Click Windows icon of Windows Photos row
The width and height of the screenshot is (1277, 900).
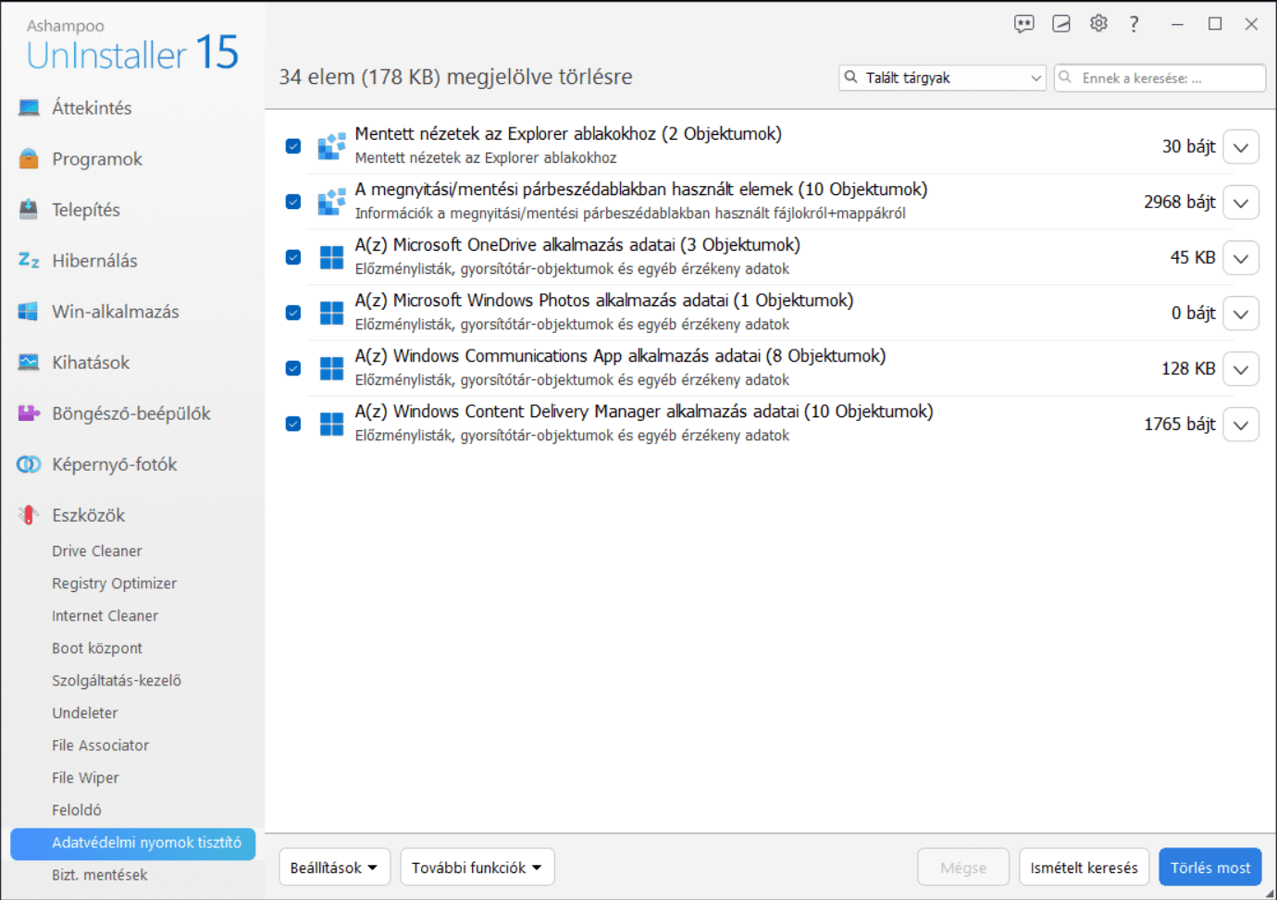tap(331, 313)
